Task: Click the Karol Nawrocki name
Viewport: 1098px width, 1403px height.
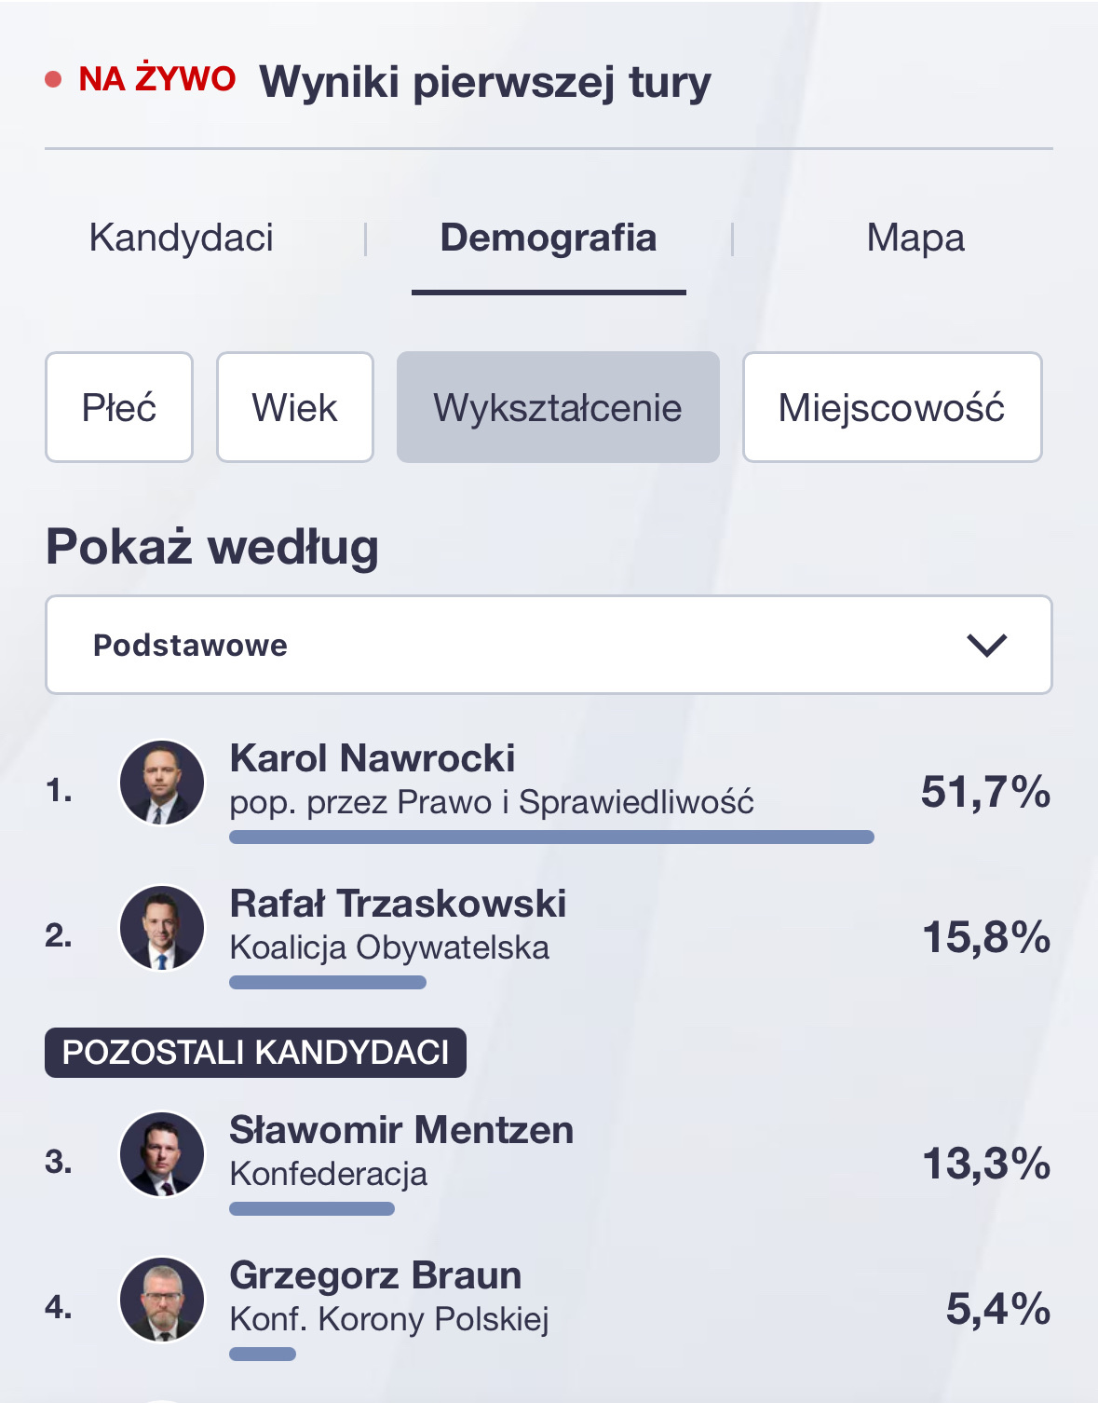Action: [x=373, y=758]
